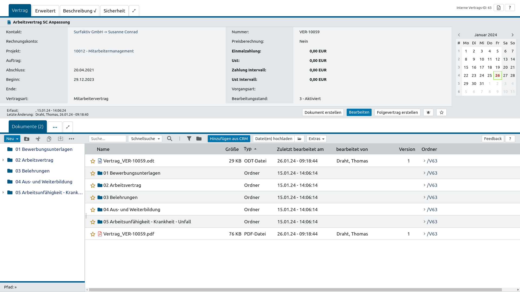
Task: Click into the Suche search field
Action: pyautogui.click(x=107, y=139)
